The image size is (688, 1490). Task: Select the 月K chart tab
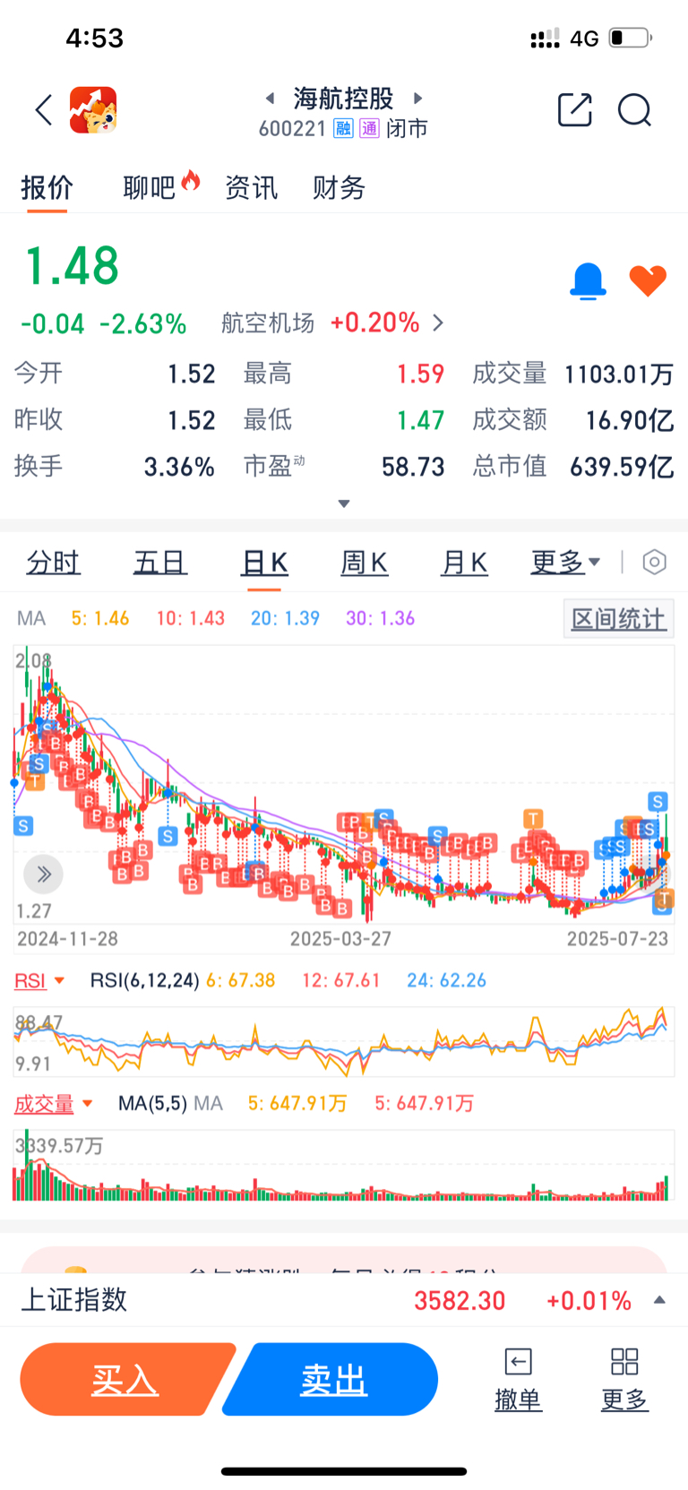click(x=464, y=563)
